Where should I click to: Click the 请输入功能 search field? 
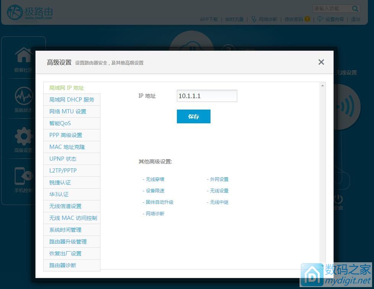coord(332,9)
